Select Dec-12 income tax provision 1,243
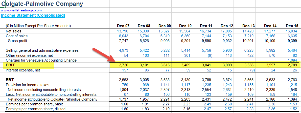The width and height of the screenshot is (301, 113). [227, 85]
